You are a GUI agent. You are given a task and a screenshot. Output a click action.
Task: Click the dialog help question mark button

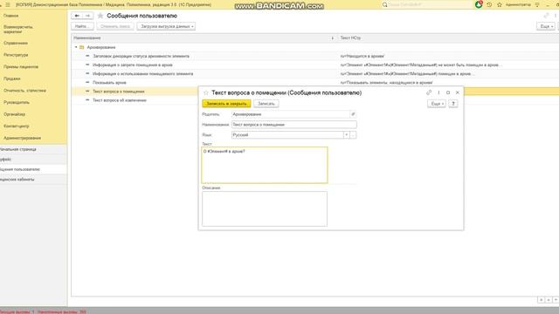(453, 104)
